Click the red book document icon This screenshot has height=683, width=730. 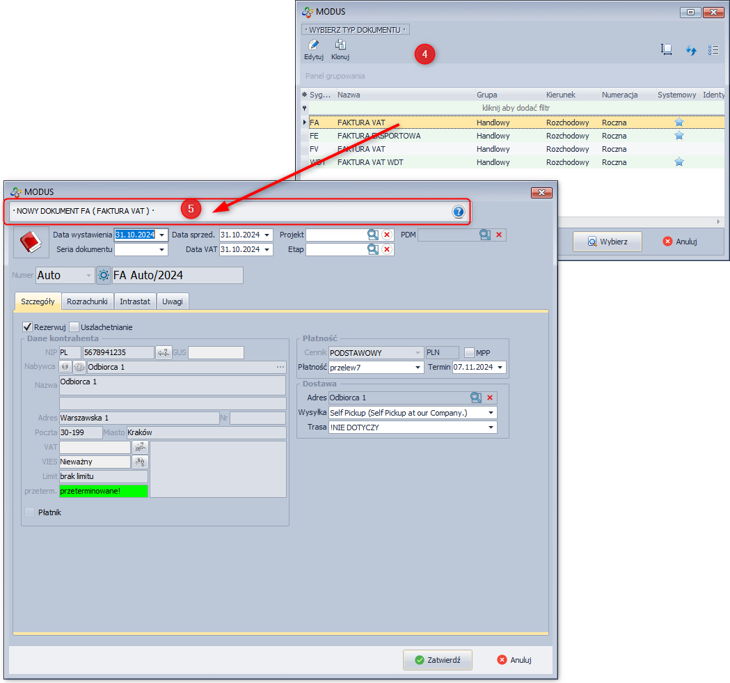(31, 242)
